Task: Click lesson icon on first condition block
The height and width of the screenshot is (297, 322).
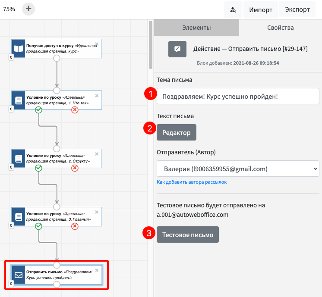Action: pos(19,100)
